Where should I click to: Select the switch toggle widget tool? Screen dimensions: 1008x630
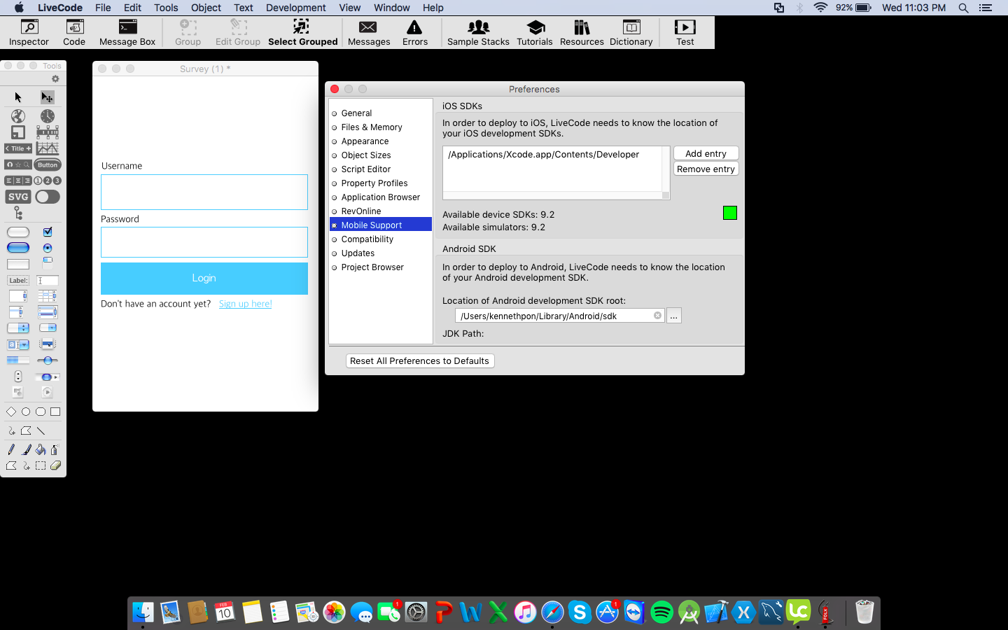(x=48, y=197)
